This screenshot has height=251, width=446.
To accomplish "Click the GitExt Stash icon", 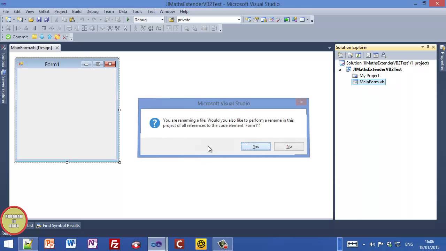I will [x=57, y=37].
